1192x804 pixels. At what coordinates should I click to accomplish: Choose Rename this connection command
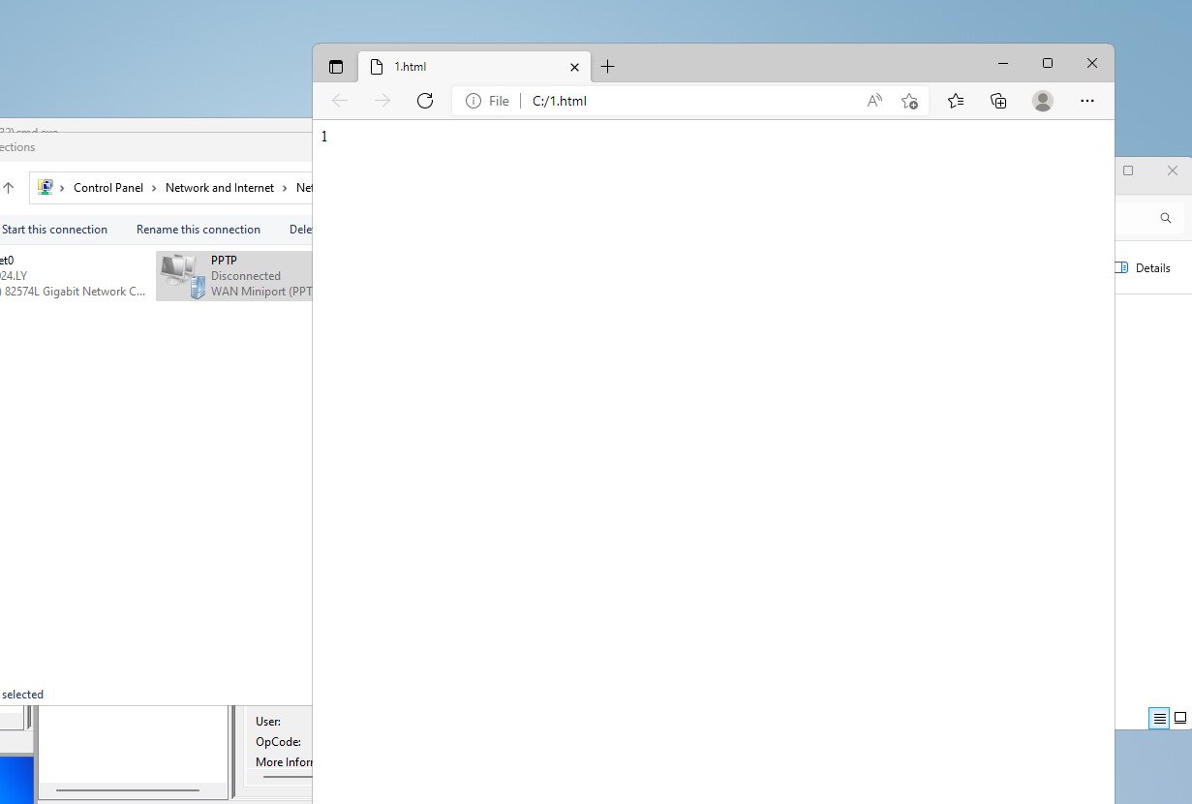[199, 230]
